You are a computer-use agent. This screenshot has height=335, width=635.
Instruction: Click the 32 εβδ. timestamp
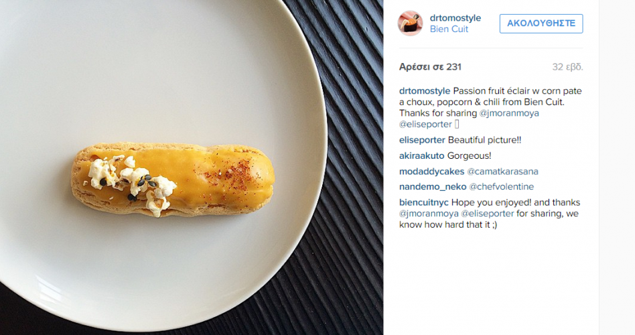click(x=567, y=67)
